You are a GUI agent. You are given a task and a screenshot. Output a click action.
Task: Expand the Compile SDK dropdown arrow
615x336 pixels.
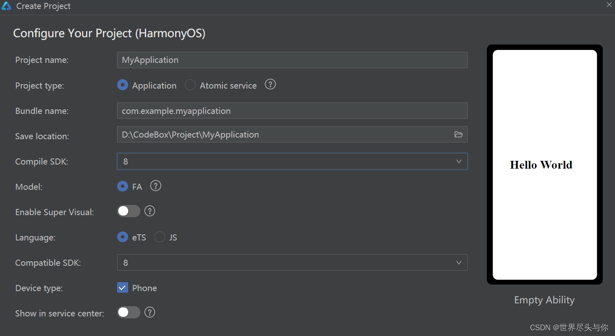459,161
